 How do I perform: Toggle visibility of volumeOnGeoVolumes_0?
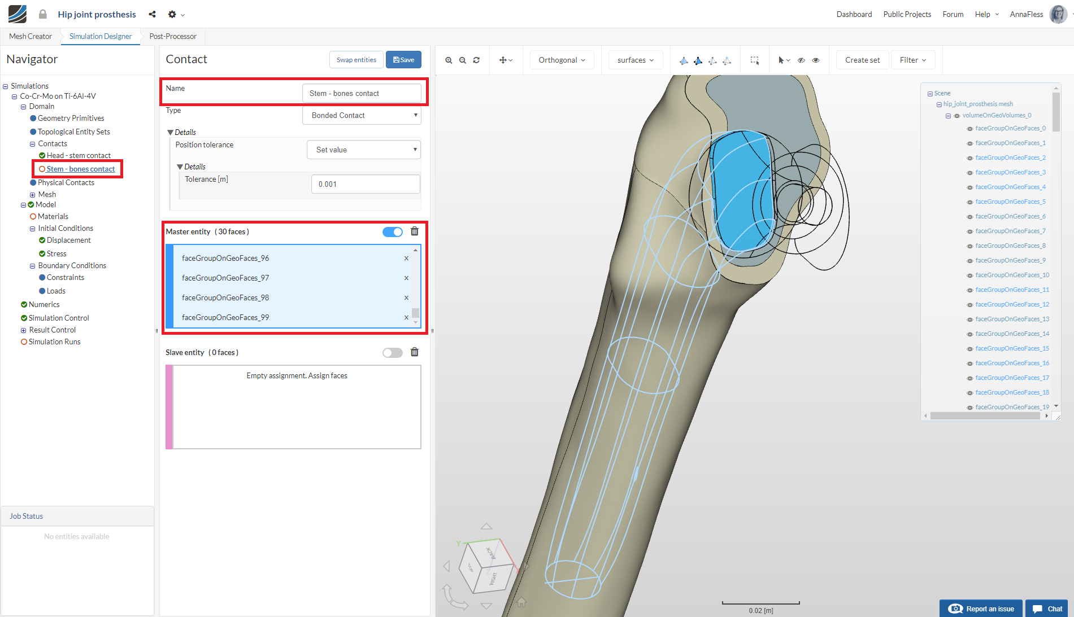tap(957, 116)
